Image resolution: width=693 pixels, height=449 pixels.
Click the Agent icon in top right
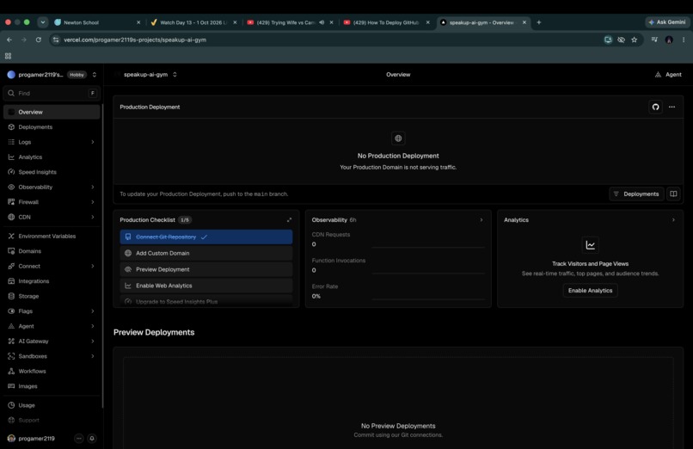(x=658, y=75)
